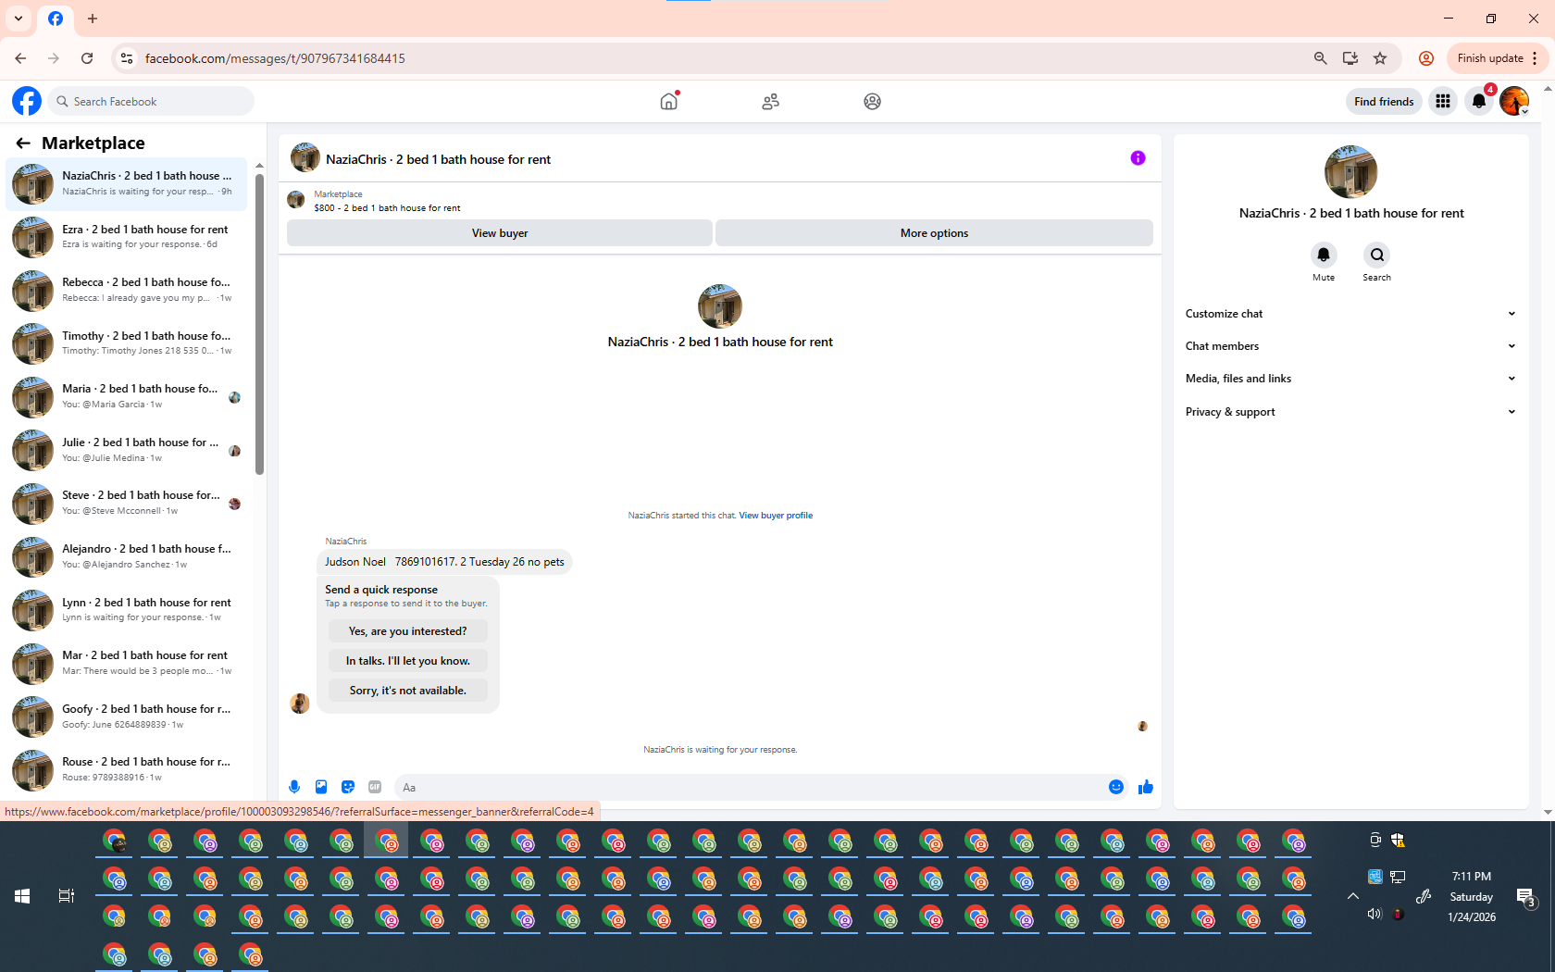Viewport: 1555px width, 972px height.
Task: Expand Media, files and links section
Action: pyautogui.click(x=1350, y=379)
